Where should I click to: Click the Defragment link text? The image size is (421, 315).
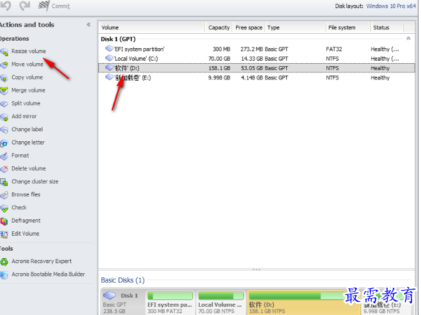[26, 221]
